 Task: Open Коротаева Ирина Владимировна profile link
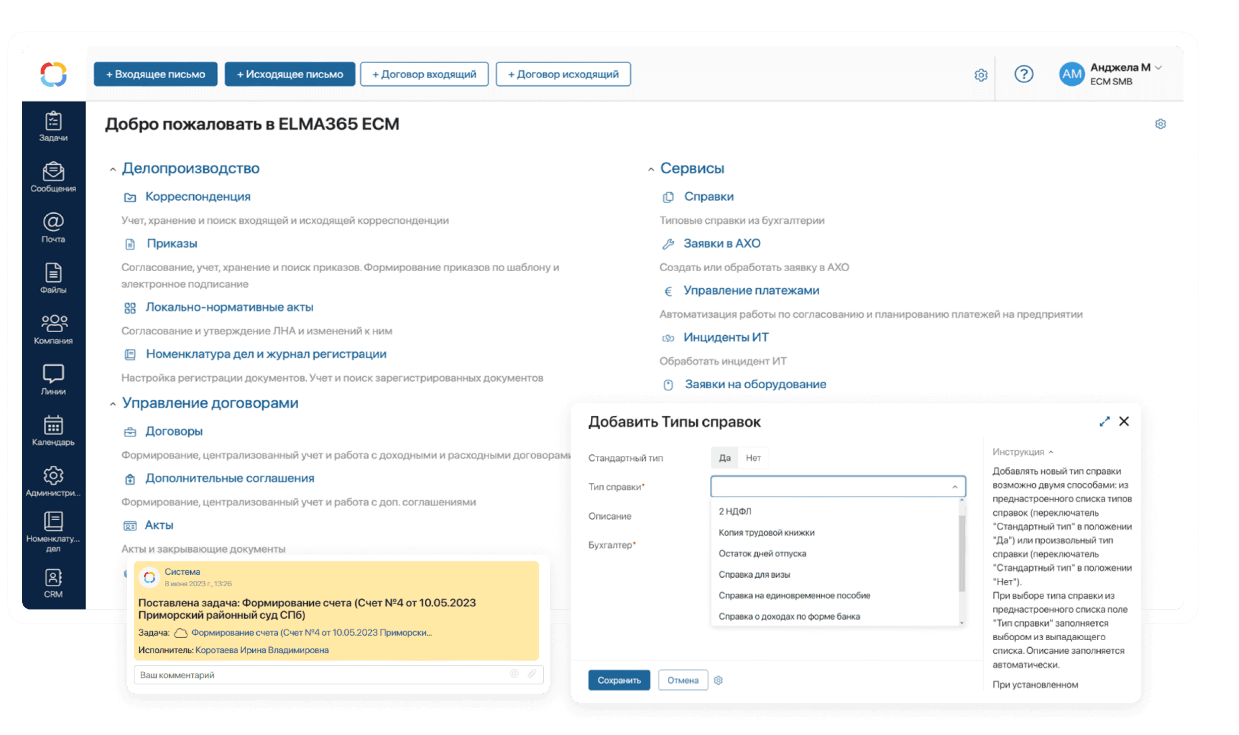point(262,650)
